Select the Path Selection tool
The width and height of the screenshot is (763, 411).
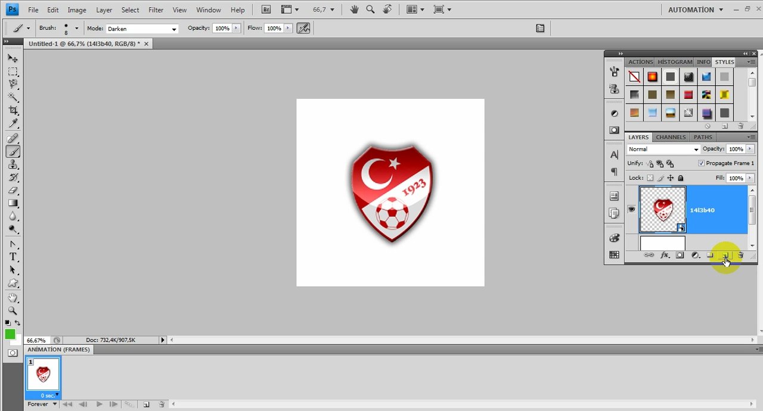[13, 270]
